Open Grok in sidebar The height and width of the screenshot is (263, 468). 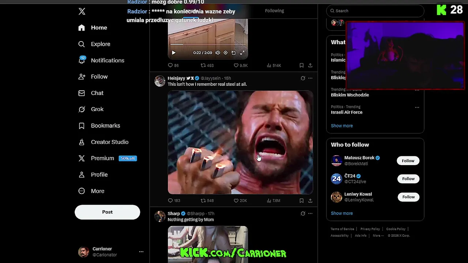[91, 109]
